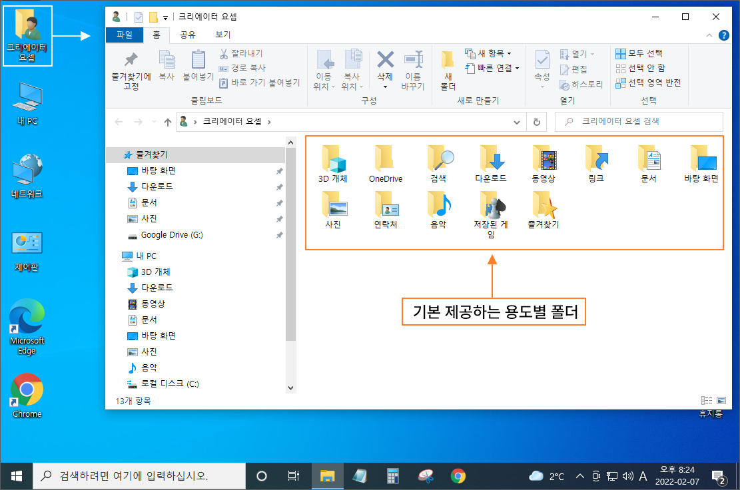740x490 pixels.
Task: Expand address bar history dropdown
Action: tap(517, 122)
